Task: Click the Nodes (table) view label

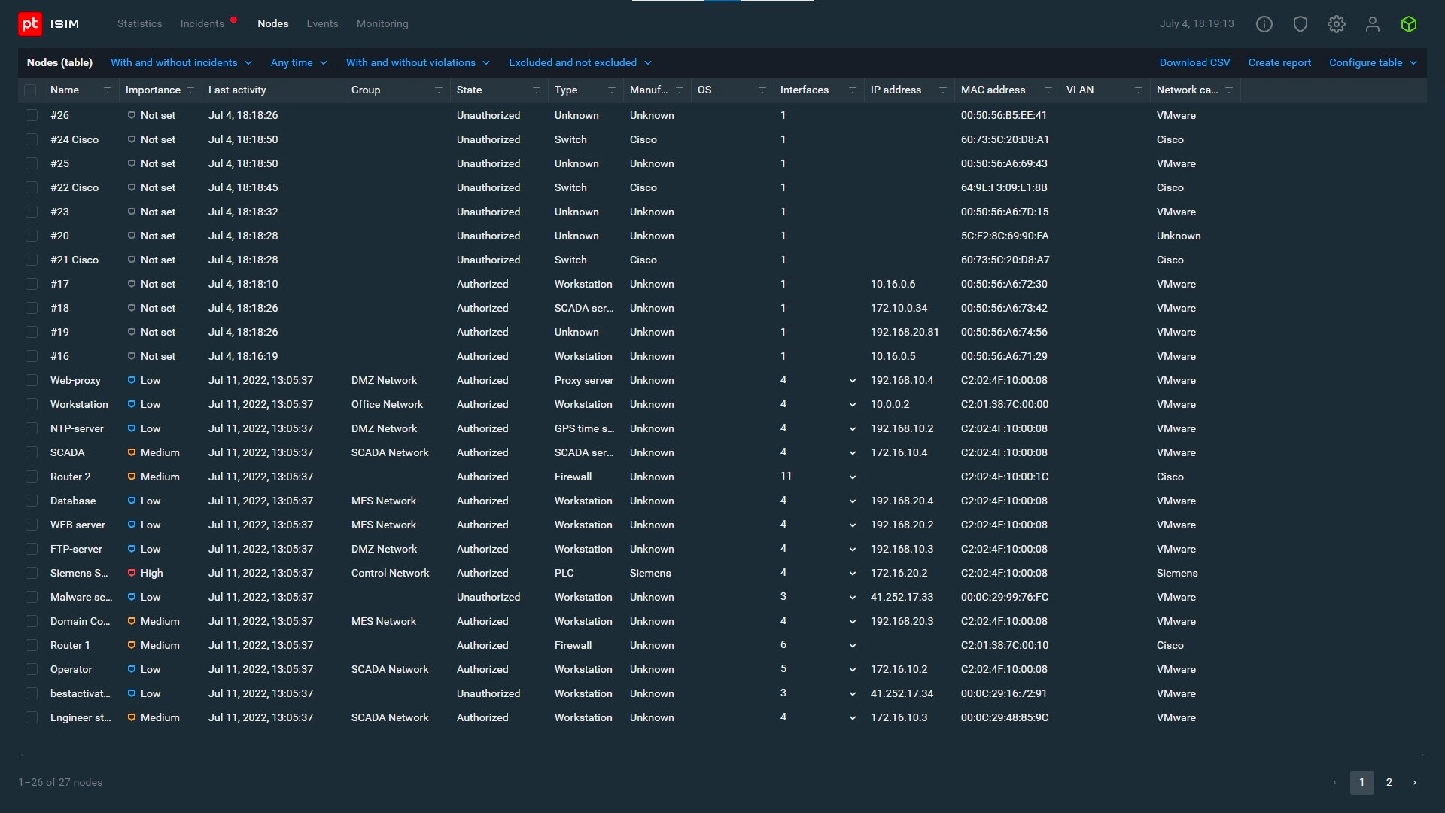Action: pos(59,62)
